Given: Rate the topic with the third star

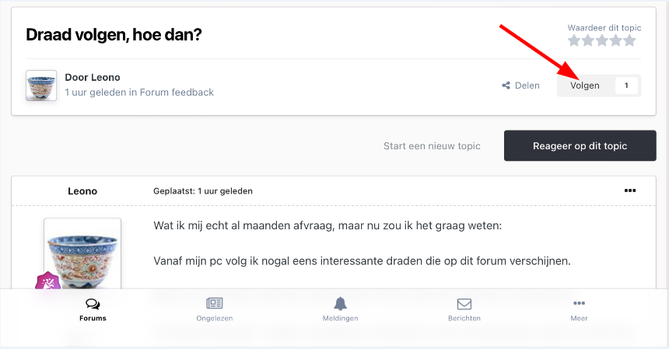Looking at the screenshot, I should 602,40.
